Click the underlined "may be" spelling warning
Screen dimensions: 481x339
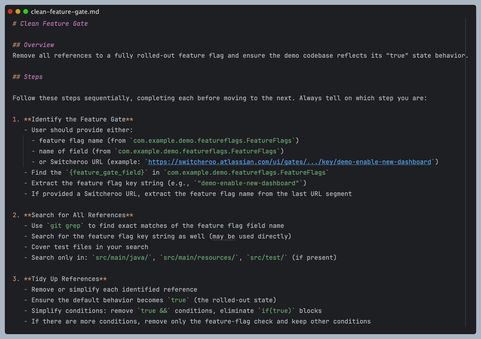click(x=223, y=236)
